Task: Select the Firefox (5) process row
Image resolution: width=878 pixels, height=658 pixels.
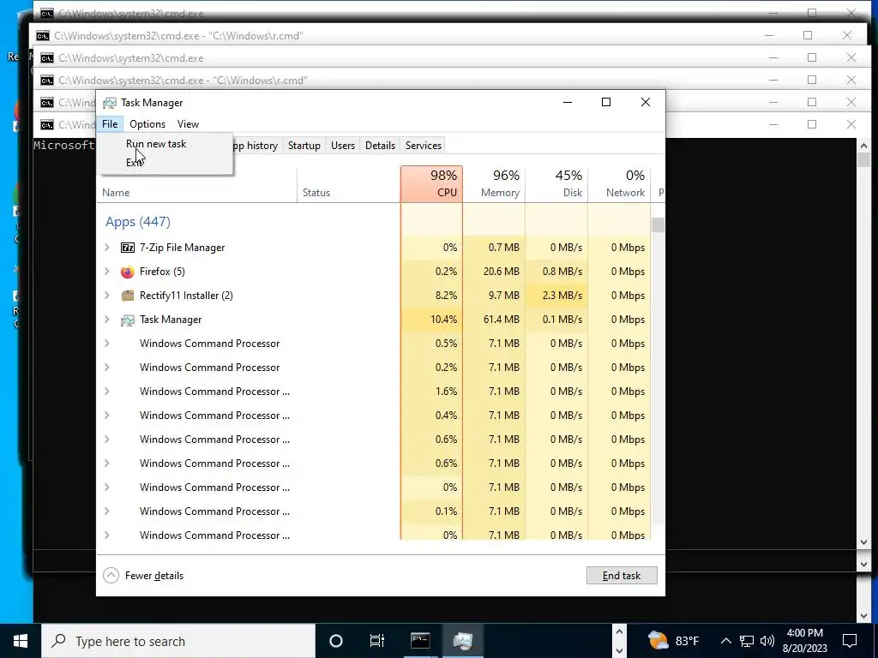Action: 374,272
